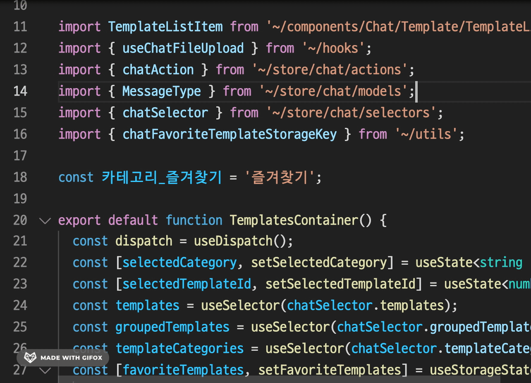Click line number 22 in the gutter
Viewport: 531px width, 383px height.
pos(20,263)
